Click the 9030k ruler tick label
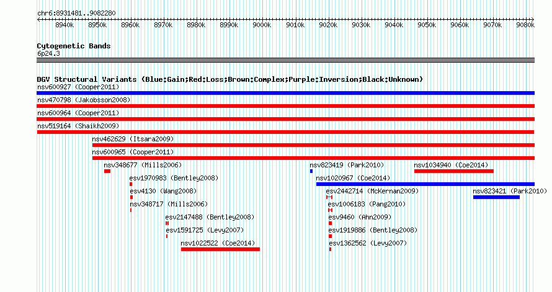Image resolution: width=552 pixels, height=292 pixels. click(361, 25)
